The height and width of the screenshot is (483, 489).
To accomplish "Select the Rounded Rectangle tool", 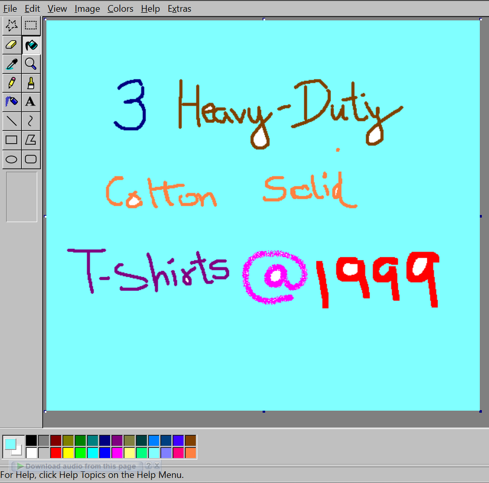I will 31,159.
